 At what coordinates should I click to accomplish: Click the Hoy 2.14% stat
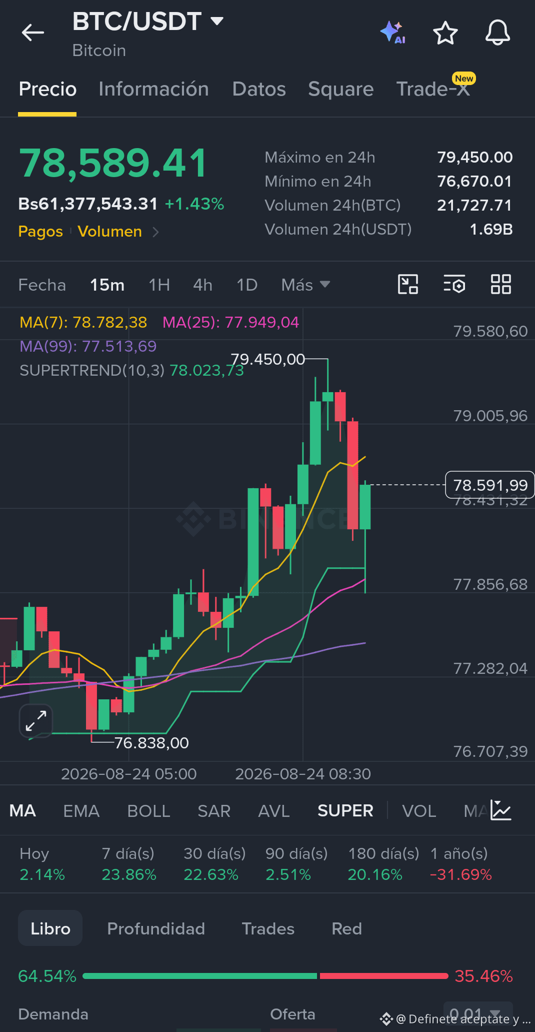tap(42, 864)
